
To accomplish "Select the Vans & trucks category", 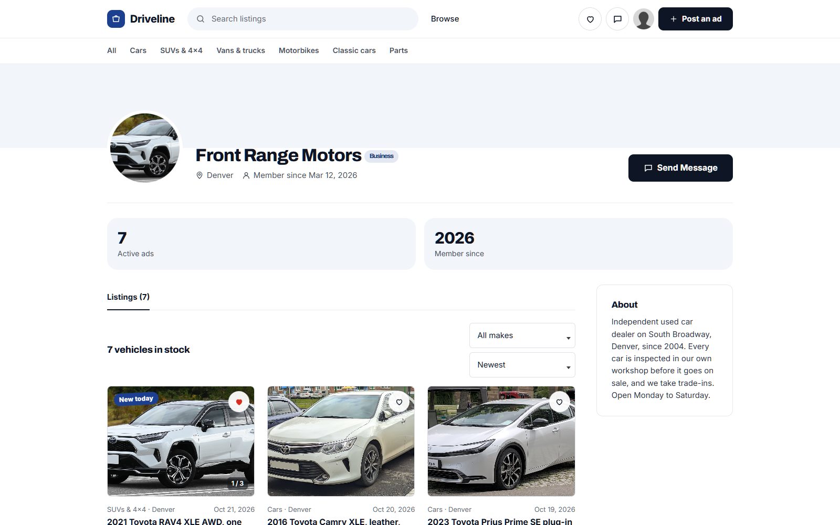I will point(240,50).
